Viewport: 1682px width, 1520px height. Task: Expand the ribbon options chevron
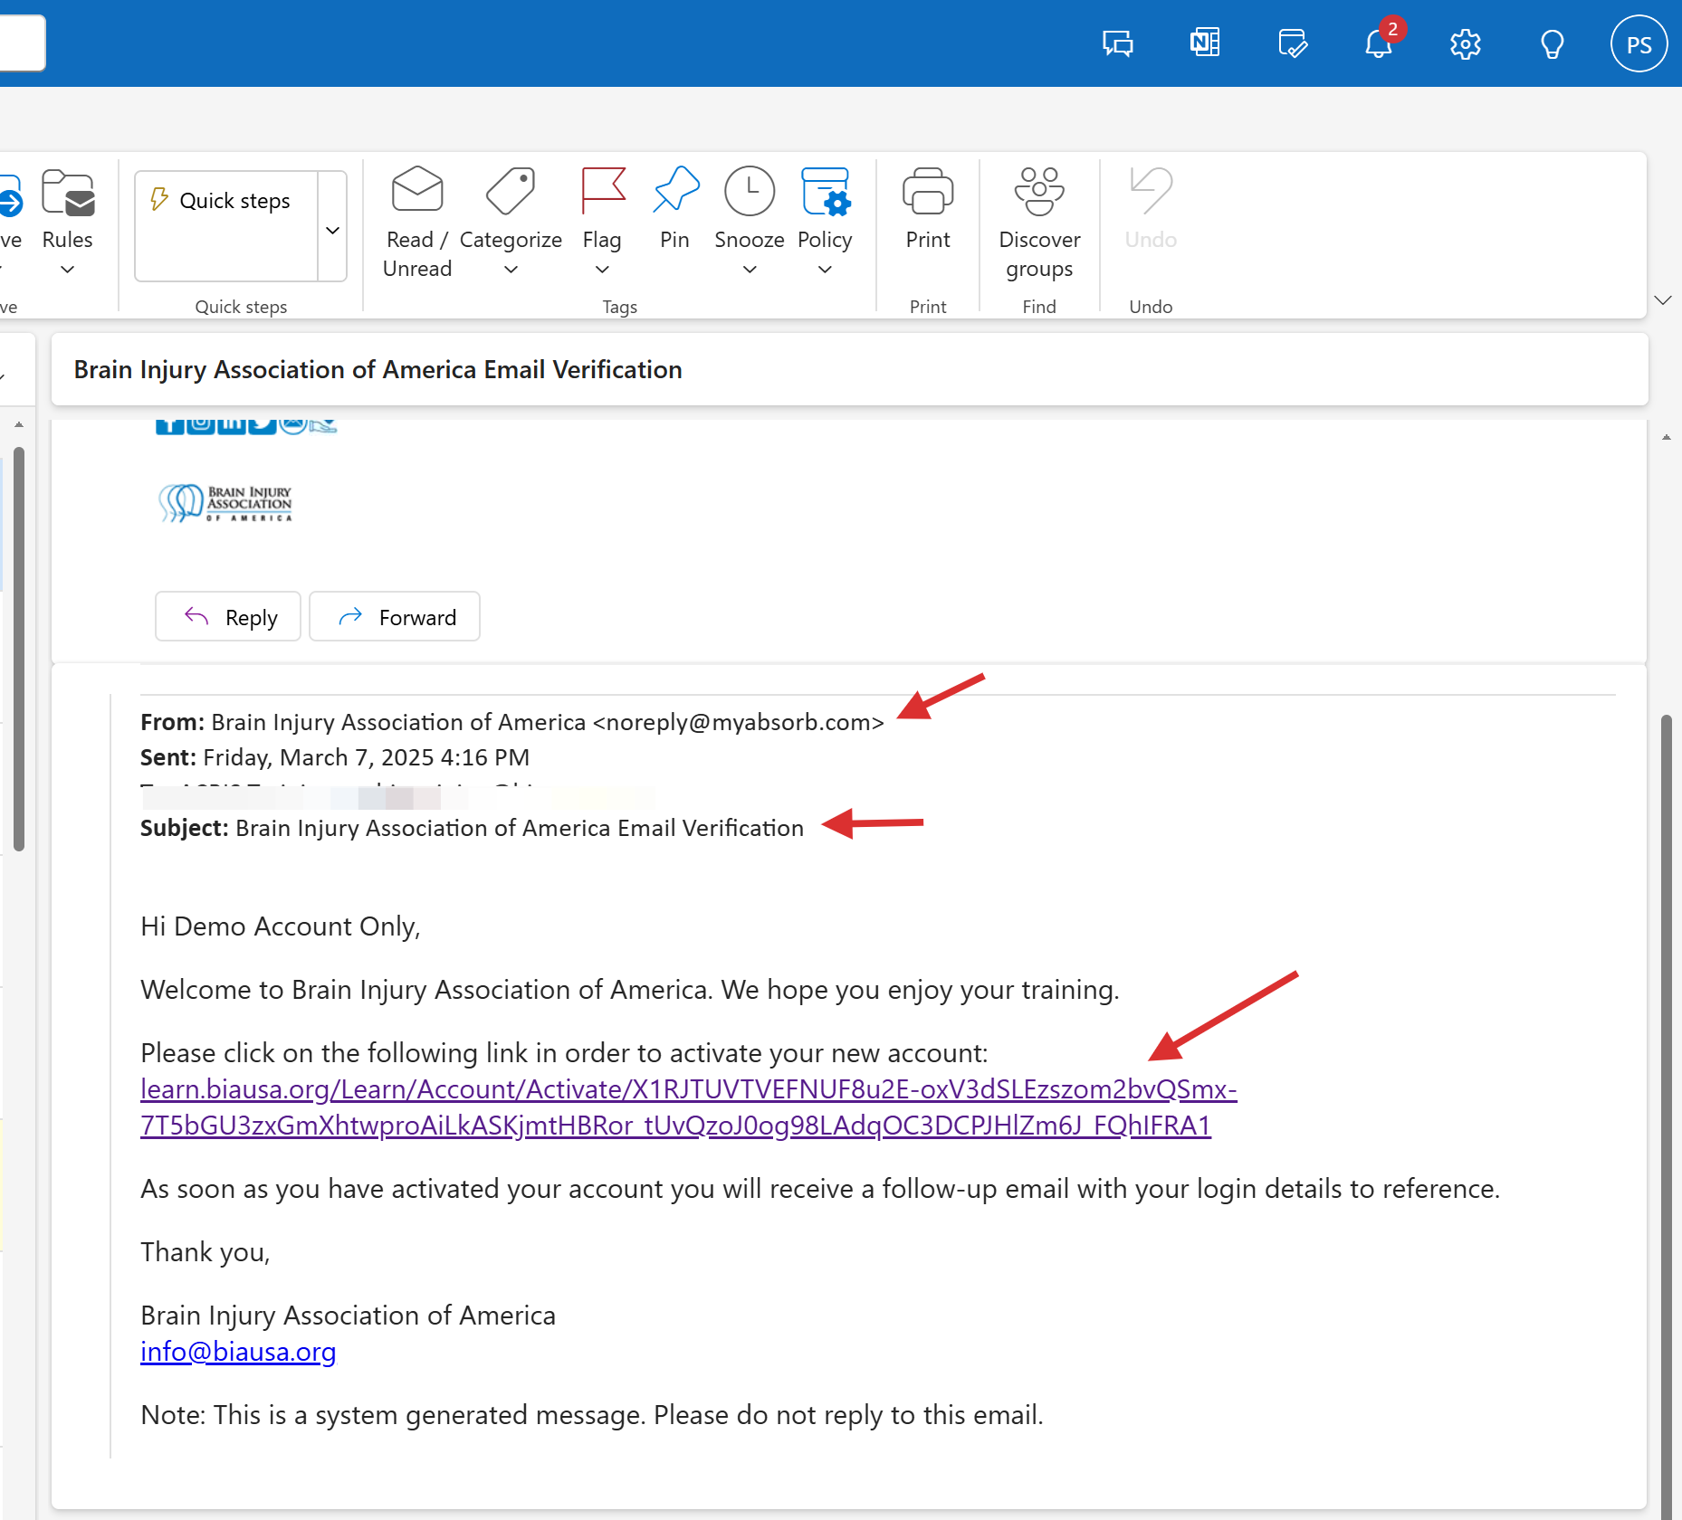1663,300
